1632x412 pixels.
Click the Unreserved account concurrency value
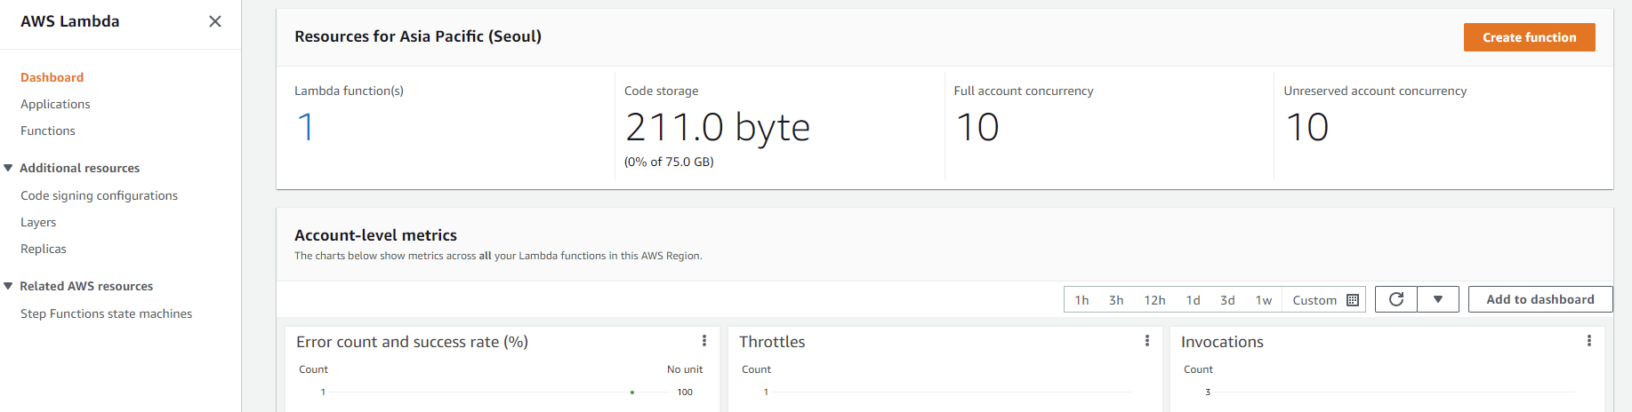(x=1307, y=127)
